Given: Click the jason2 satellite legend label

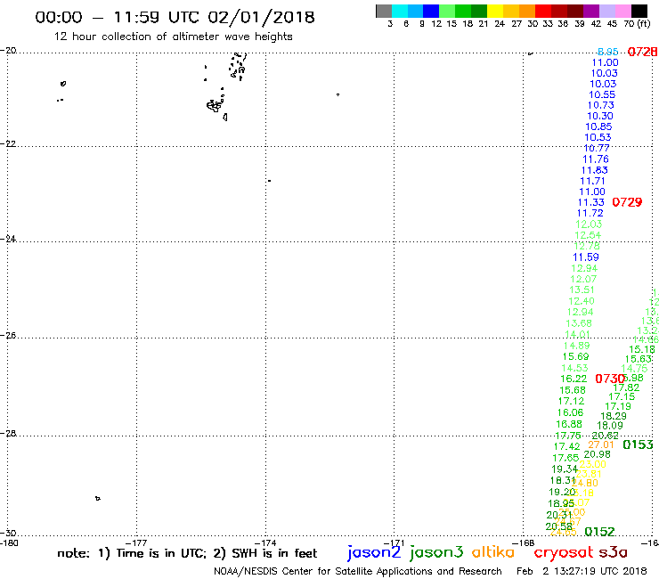Looking at the screenshot, I should 374,552.
